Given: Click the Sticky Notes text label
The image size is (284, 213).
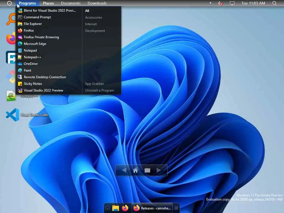Looking at the screenshot, I should pos(33,84).
